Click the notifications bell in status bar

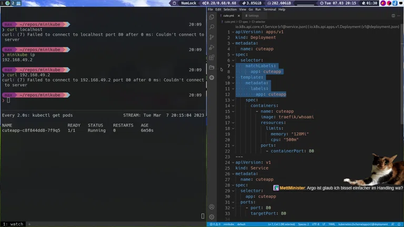point(399,224)
